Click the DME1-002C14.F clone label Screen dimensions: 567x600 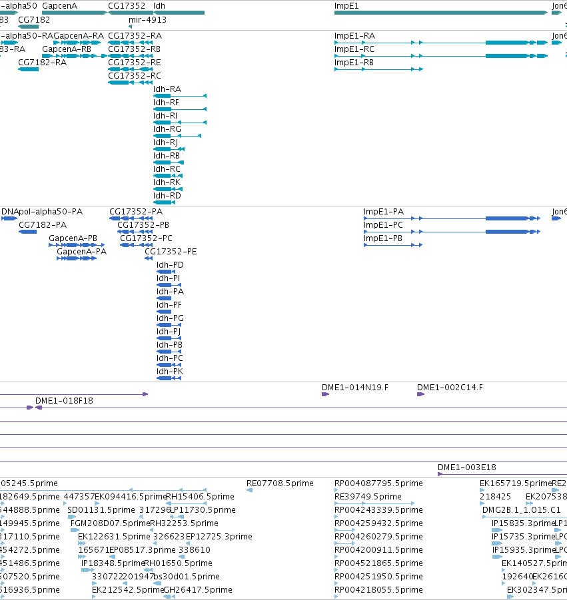click(x=450, y=388)
